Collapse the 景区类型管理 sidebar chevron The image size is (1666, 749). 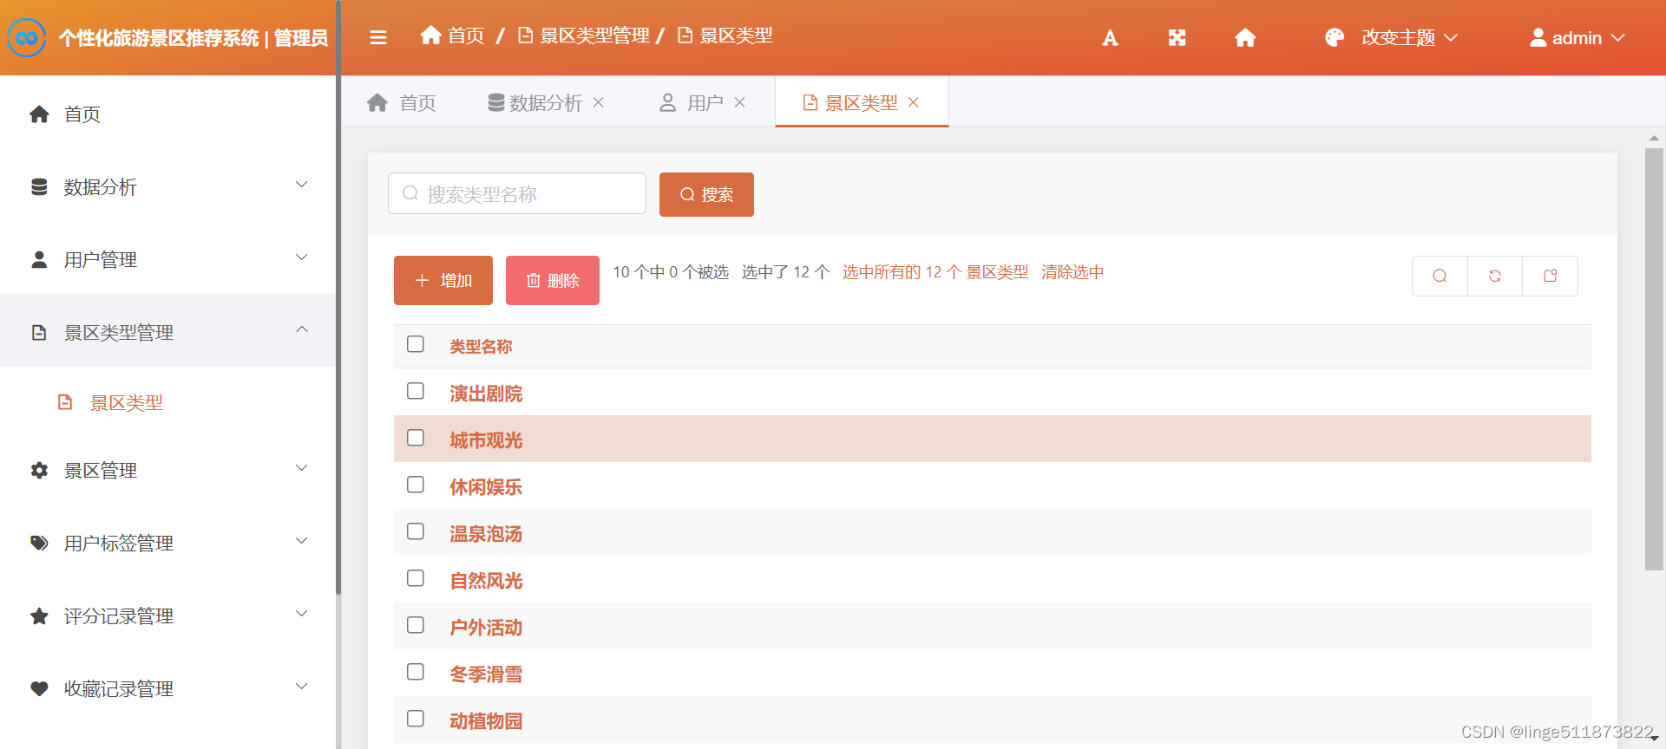coord(302,329)
